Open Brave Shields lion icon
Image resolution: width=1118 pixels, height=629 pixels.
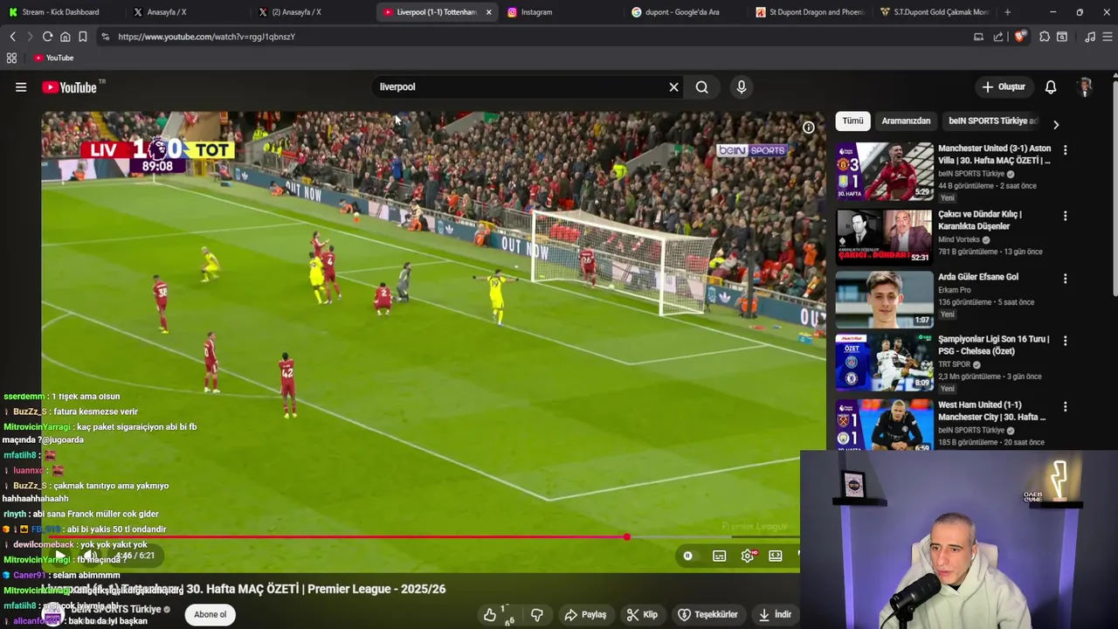[1020, 37]
